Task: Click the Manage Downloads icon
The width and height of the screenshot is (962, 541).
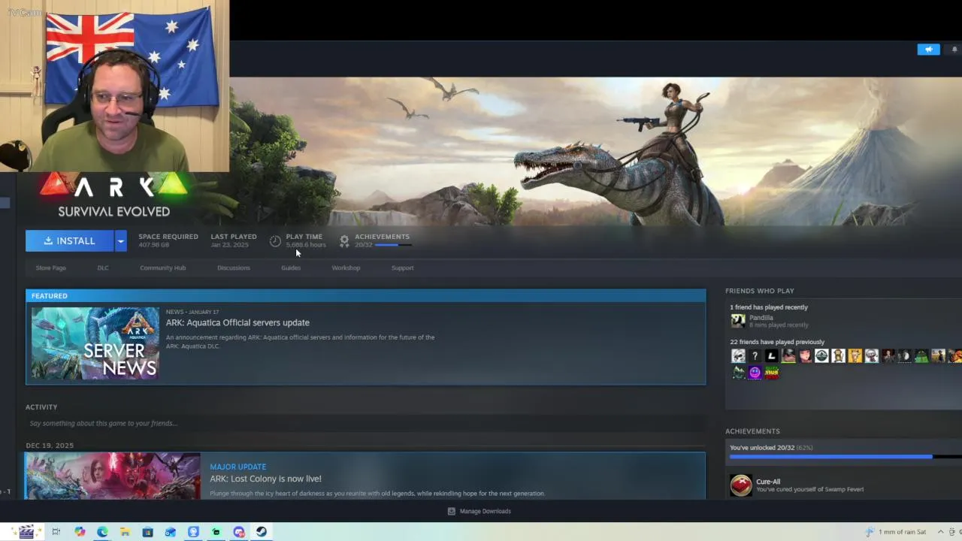Action: (451, 511)
